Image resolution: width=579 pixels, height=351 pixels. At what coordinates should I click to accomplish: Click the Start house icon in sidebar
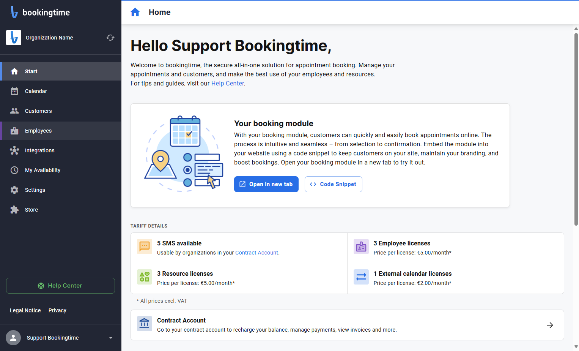14,71
